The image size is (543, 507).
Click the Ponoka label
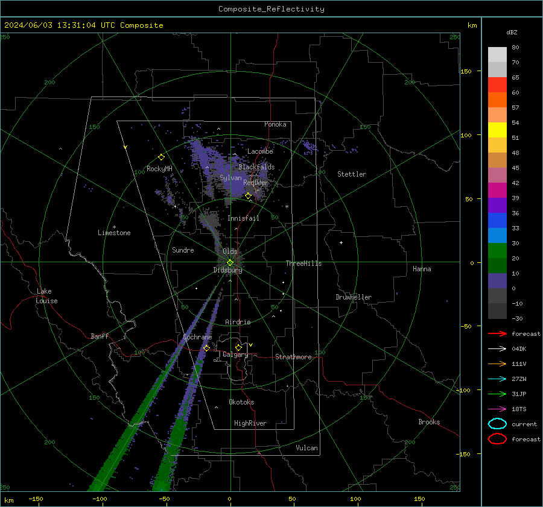point(275,124)
